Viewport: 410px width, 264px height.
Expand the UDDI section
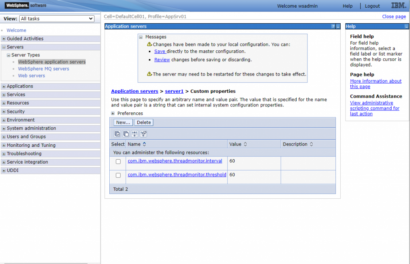coord(4,170)
